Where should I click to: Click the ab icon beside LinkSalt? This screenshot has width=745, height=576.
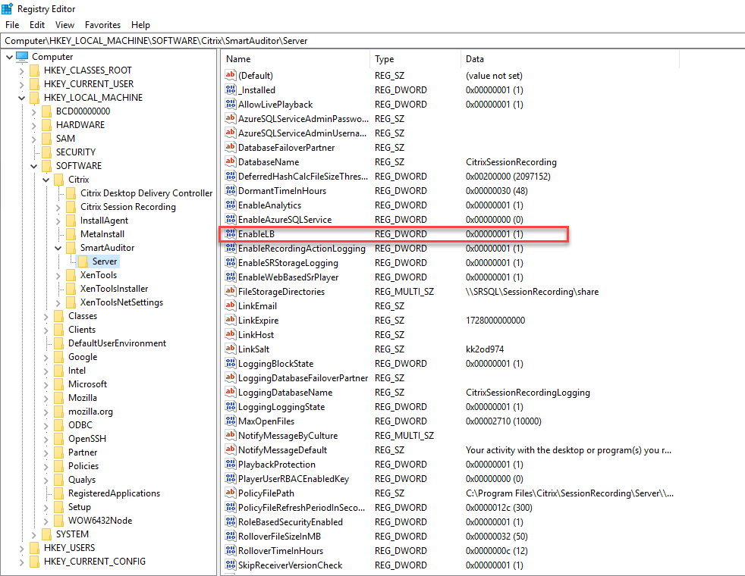click(229, 349)
